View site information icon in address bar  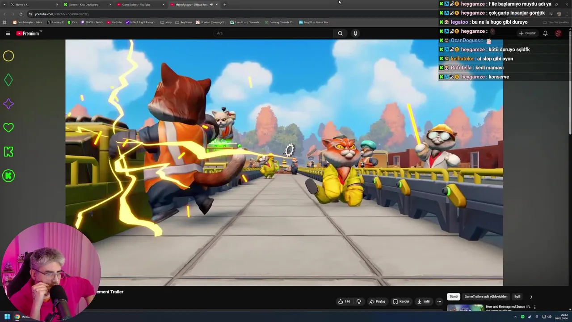click(30, 14)
